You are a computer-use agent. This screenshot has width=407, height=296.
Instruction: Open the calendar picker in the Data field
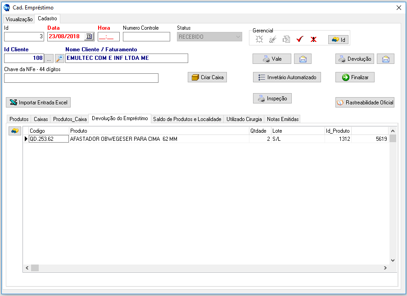(x=89, y=37)
